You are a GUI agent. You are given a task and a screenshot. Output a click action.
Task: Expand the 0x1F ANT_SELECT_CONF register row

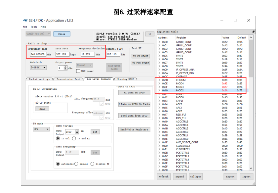tap(159, 142)
